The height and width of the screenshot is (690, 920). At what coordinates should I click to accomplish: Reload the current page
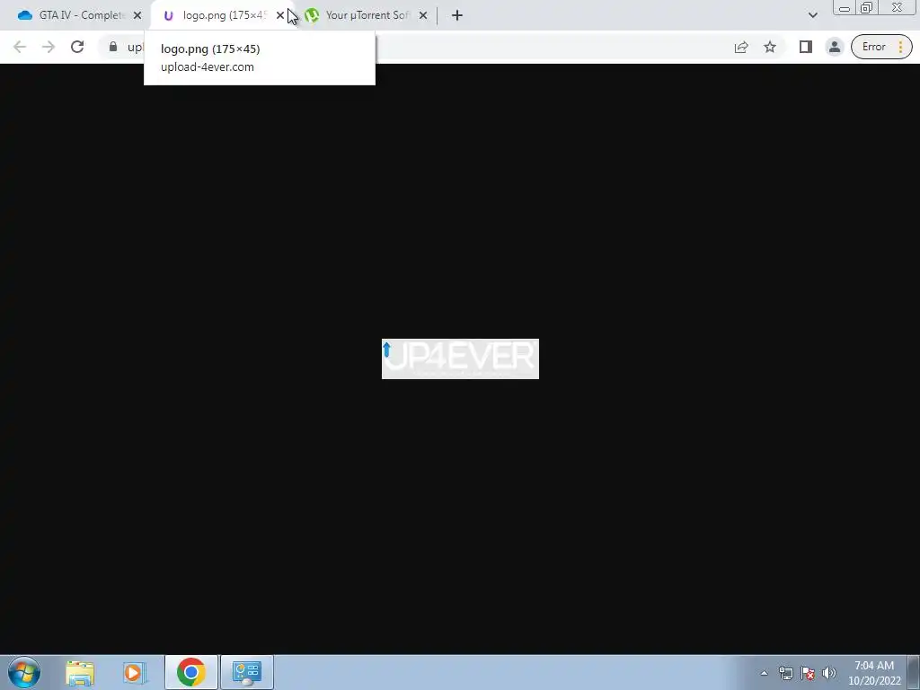(x=77, y=47)
